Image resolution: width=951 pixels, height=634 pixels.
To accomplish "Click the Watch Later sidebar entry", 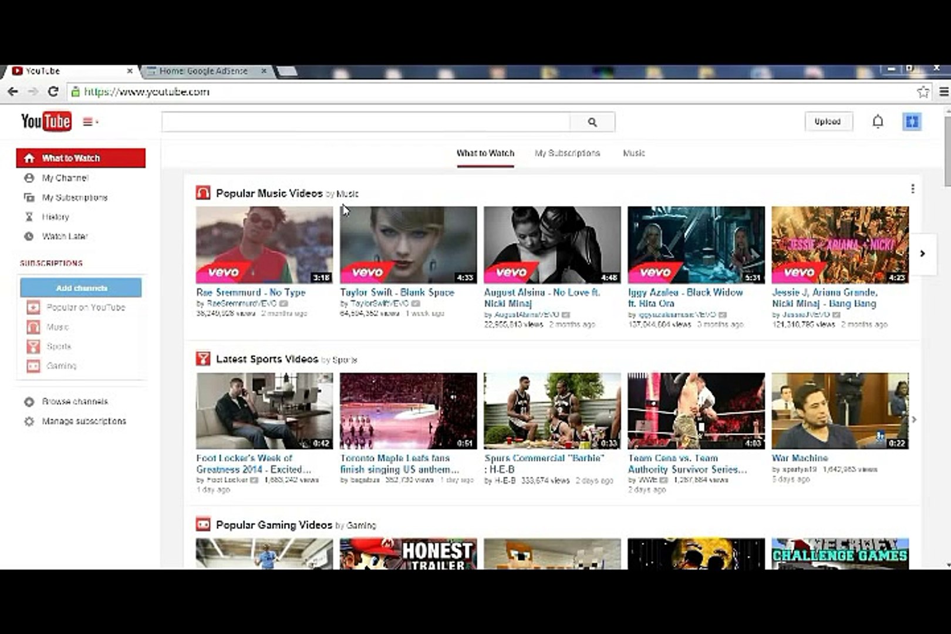I will (x=64, y=236).
